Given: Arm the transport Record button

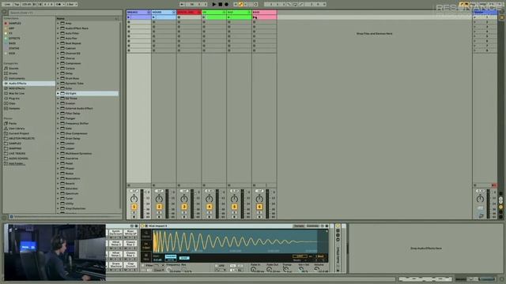Looking at the screenshot, I should tap(226, 4).
